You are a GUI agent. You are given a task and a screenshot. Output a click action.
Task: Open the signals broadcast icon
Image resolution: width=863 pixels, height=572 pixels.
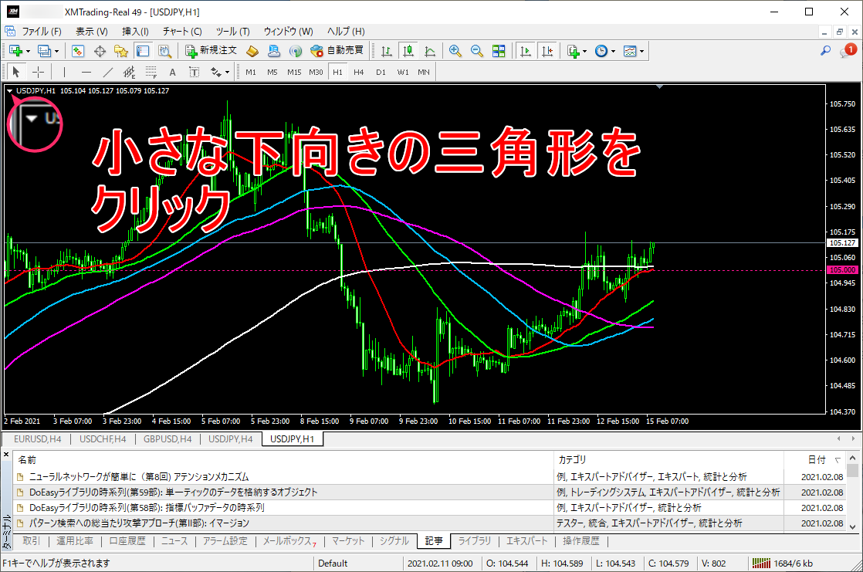coord(296,51)
